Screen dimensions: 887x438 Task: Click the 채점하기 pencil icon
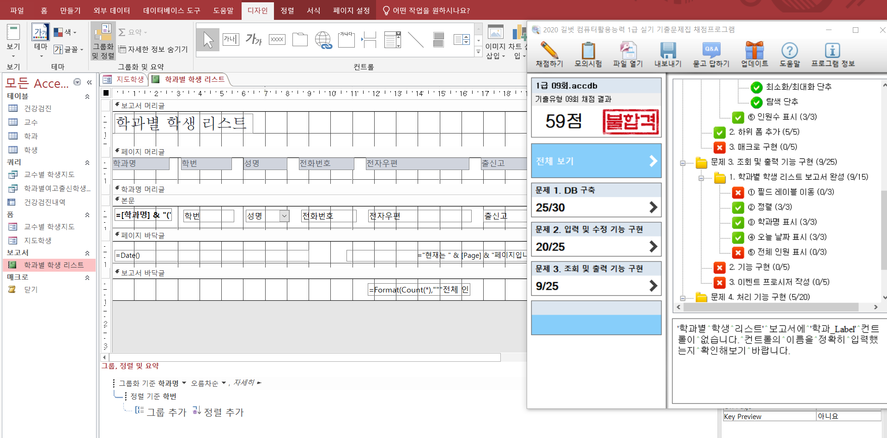tap(549, 51)
